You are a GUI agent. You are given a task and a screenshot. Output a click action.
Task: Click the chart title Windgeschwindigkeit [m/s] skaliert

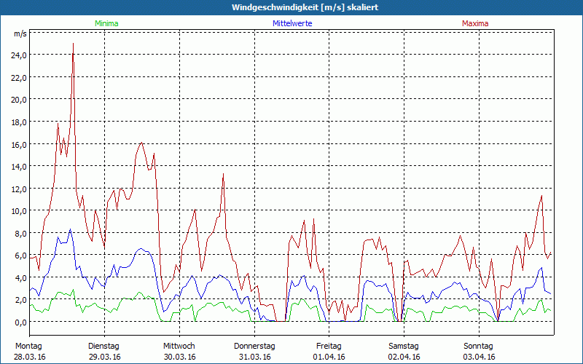(x=305, y=7)
